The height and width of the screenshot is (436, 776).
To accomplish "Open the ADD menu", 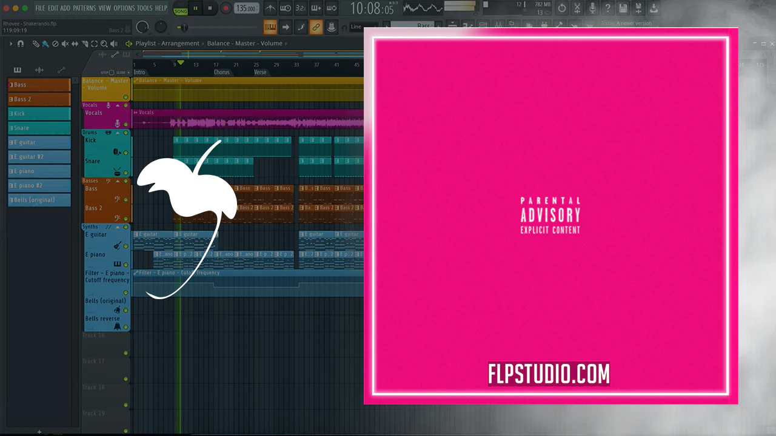I will tap(65, 8).
